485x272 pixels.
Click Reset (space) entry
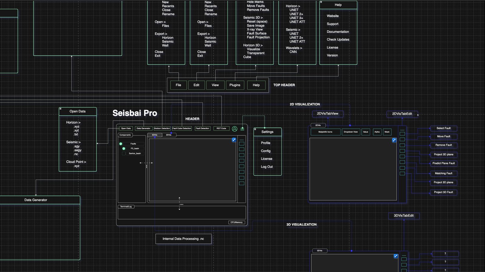coord(257,22)
